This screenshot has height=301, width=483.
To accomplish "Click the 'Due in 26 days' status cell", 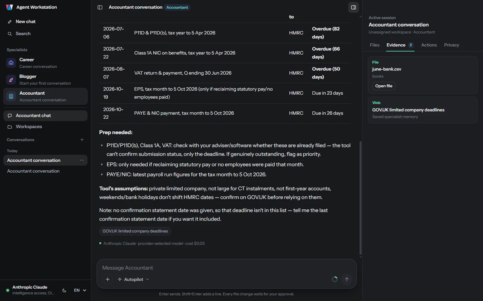I will coord(329,113).
